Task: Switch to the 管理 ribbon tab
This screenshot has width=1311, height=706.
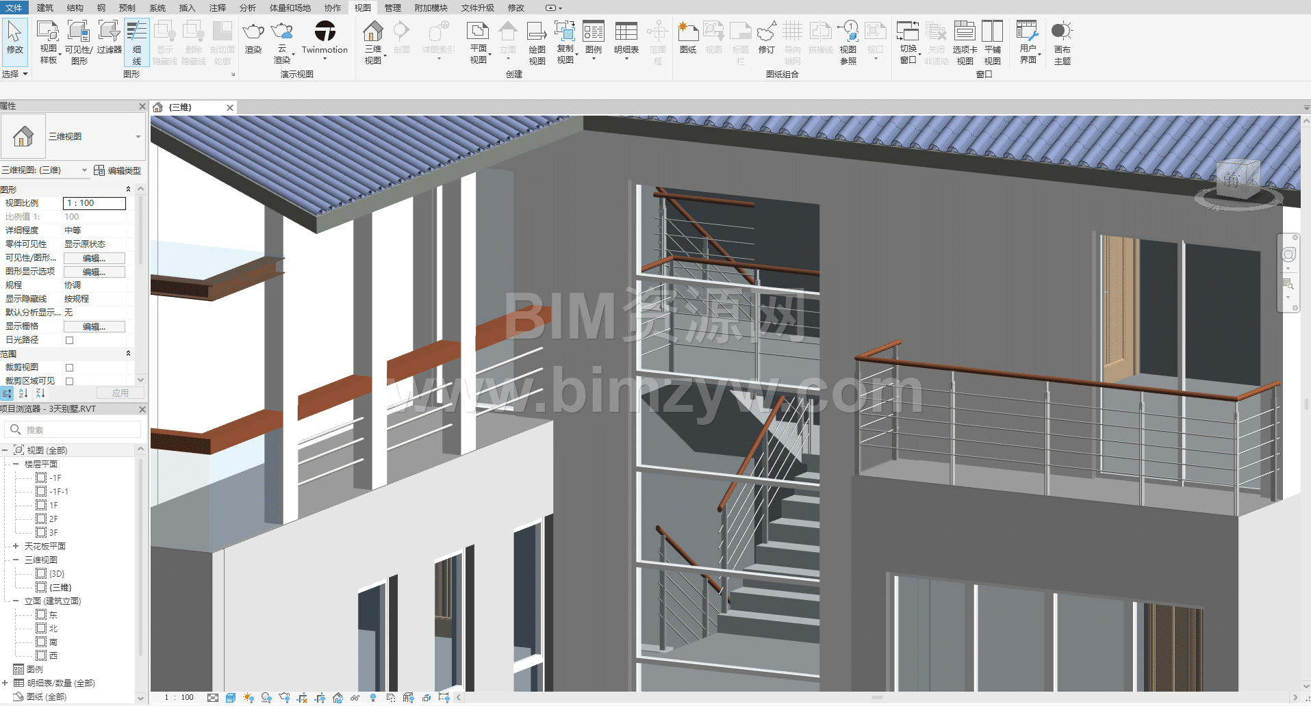Action: point(392,8)
